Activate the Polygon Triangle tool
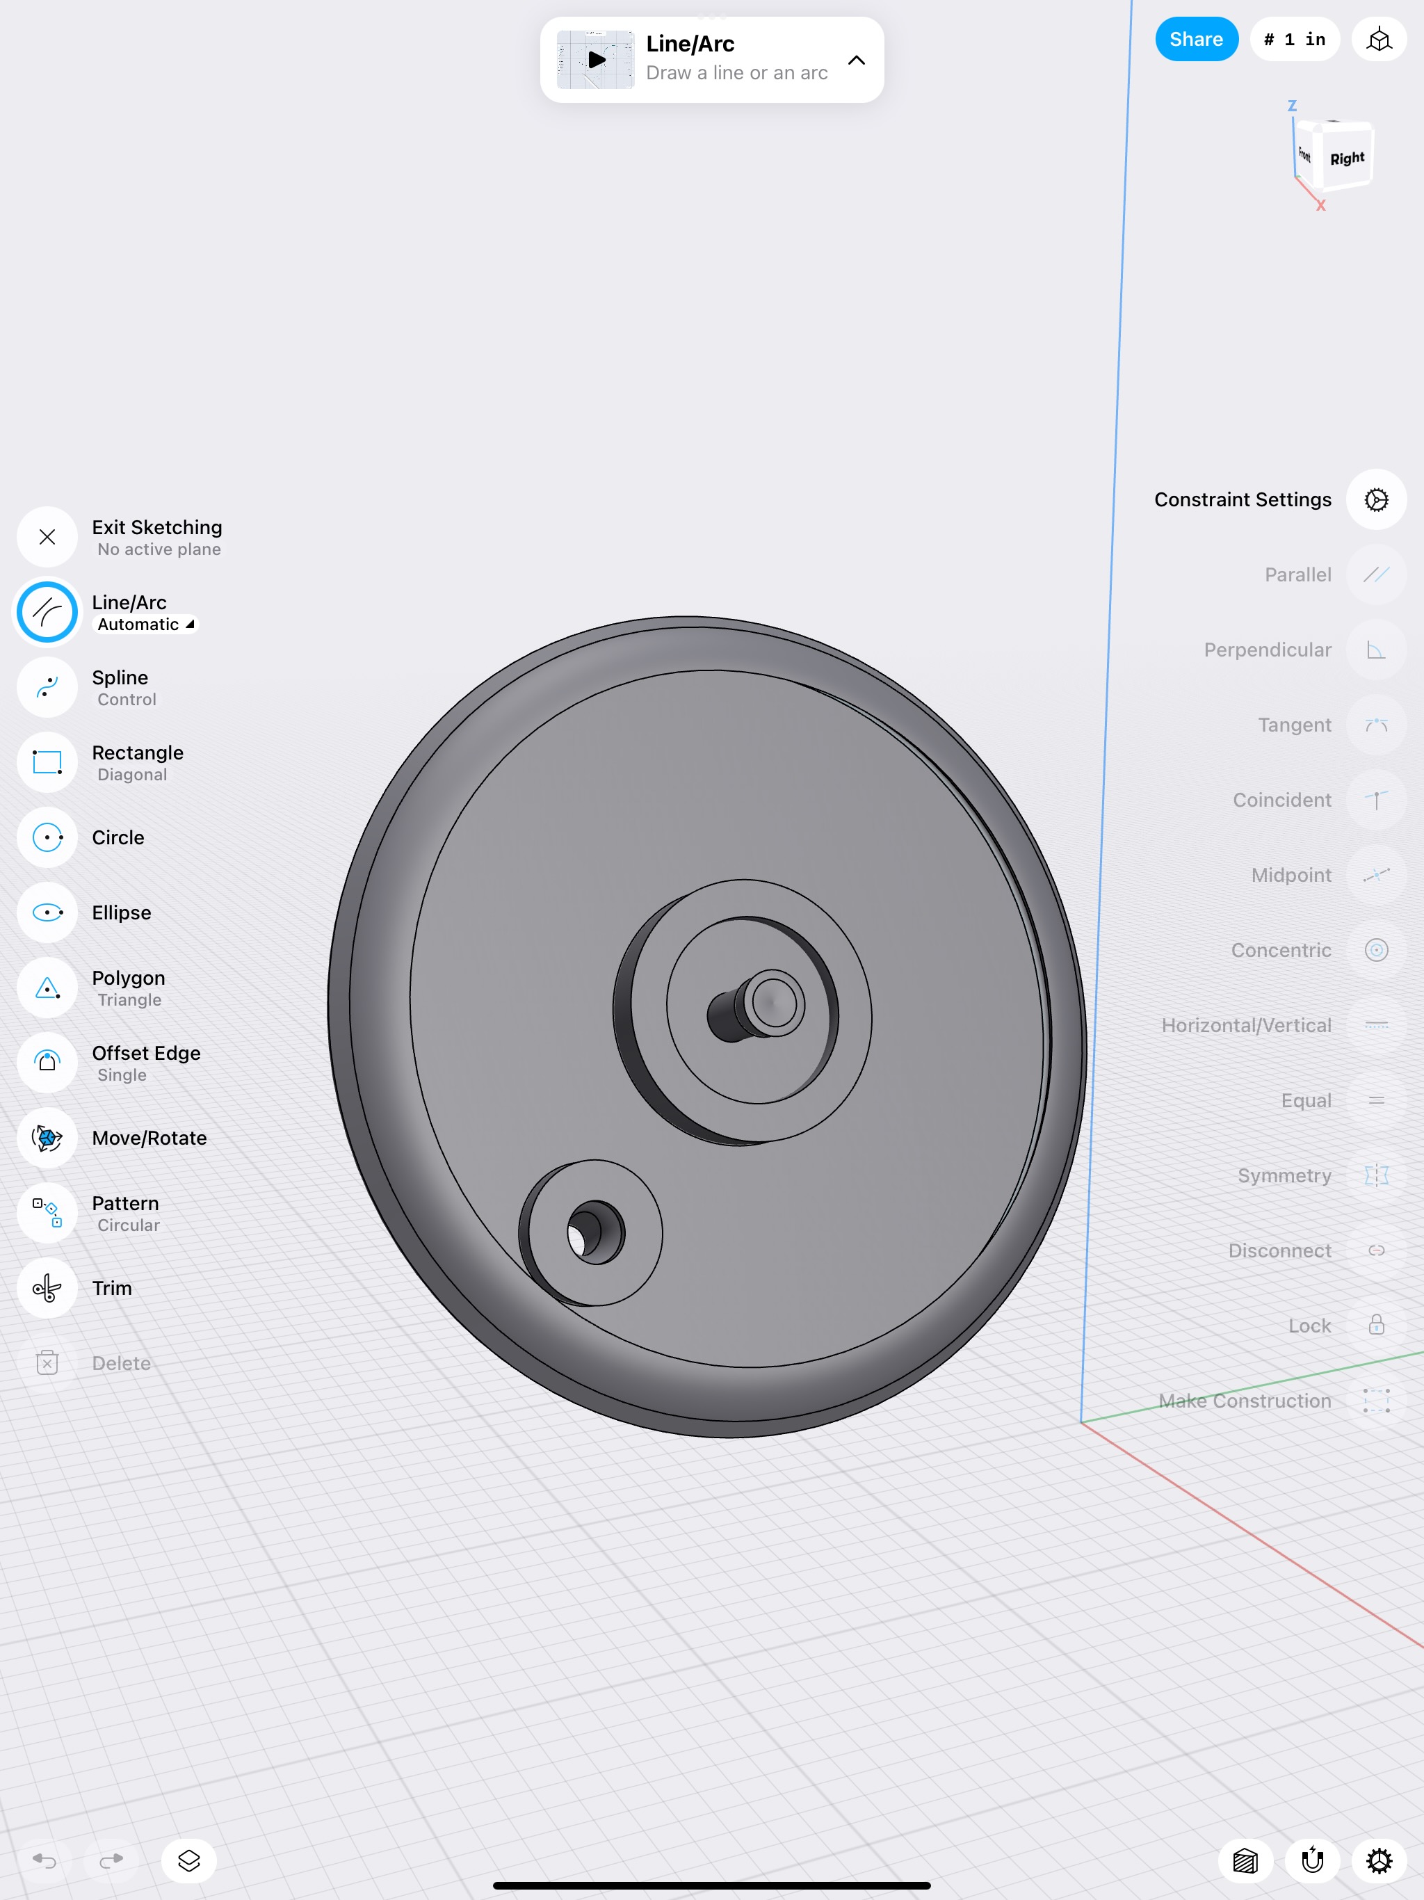The image size is (1424, 1900). pos(47,988)
